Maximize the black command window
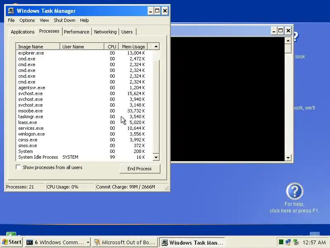 281,31
